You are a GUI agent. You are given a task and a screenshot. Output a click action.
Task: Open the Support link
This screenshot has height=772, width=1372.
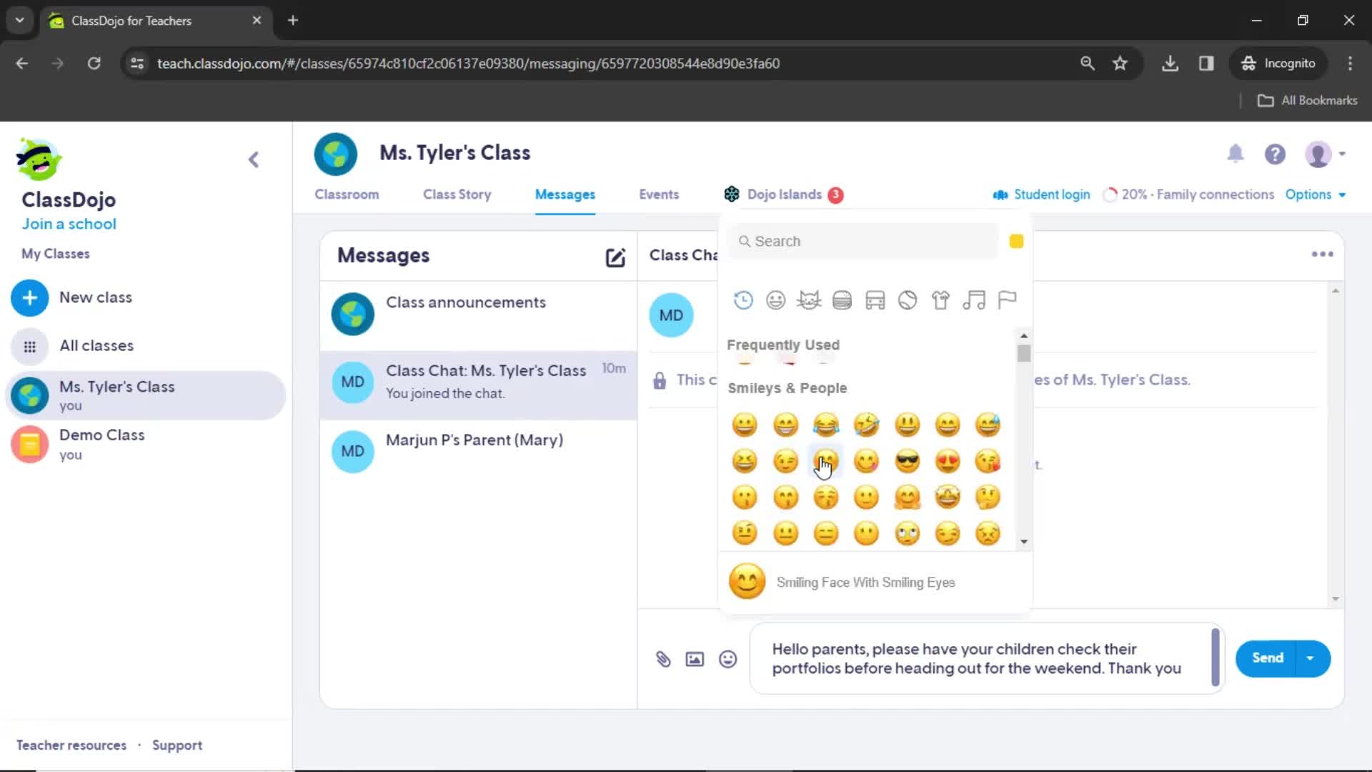point(177,746)
